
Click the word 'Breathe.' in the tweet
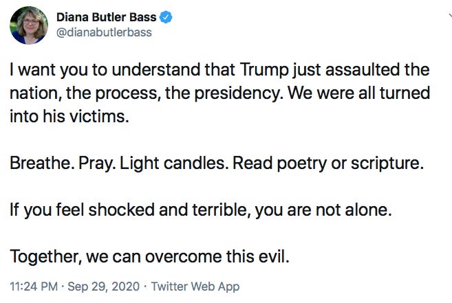pos(40,163)
